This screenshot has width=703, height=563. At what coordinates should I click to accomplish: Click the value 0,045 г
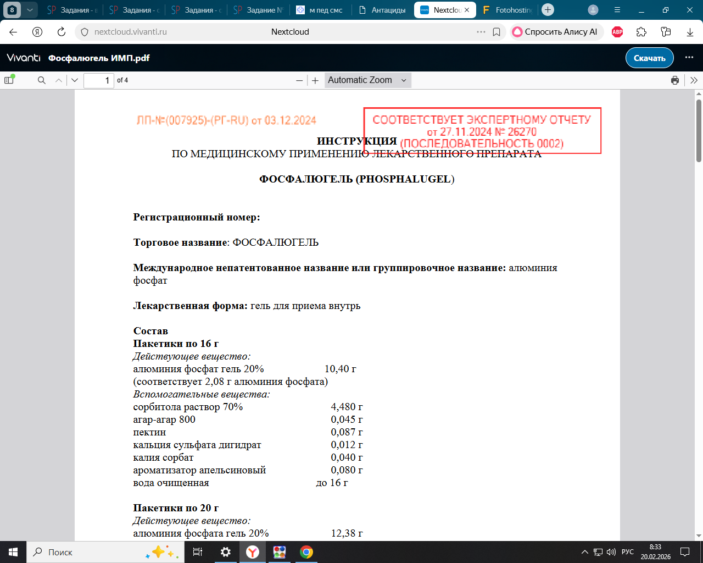tap(347, 420)
